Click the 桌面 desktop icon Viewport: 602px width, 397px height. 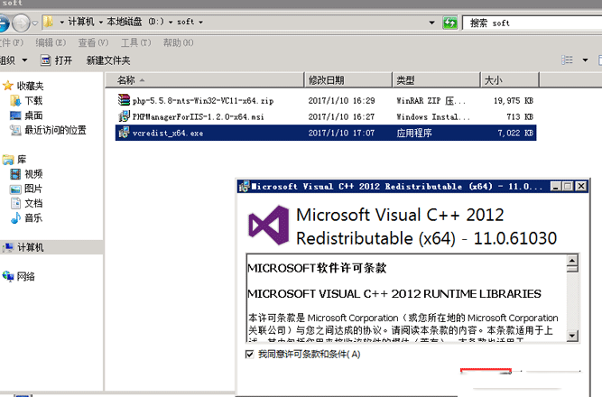[15, 115]
